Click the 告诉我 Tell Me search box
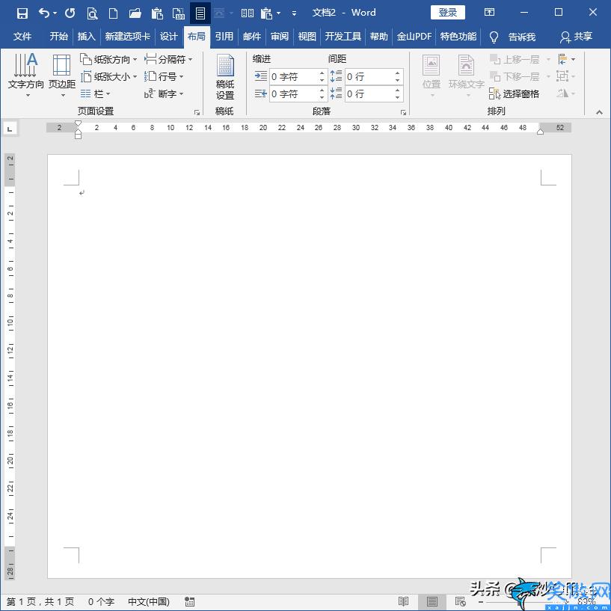This screenshot has height=611, width=611. (x=522, y=37)
